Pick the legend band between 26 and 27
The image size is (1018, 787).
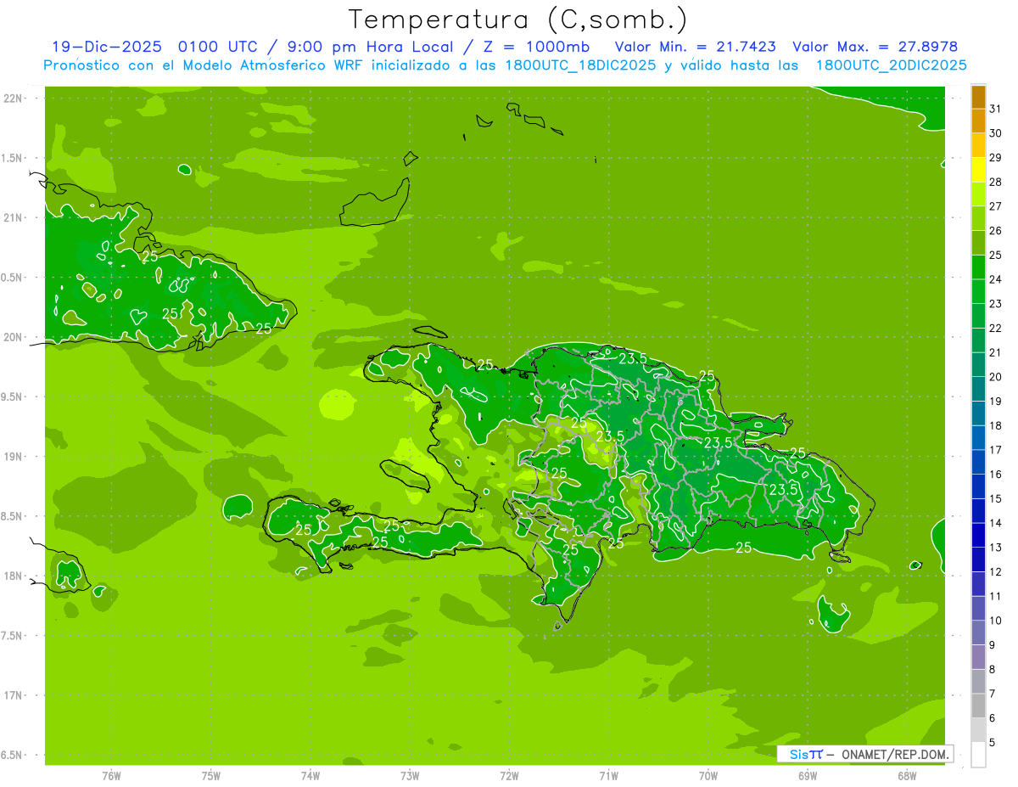[x=978, y=219]
